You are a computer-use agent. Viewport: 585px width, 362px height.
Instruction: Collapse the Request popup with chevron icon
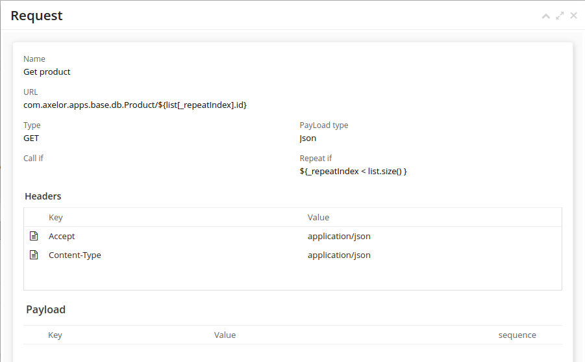pos(546,16)
